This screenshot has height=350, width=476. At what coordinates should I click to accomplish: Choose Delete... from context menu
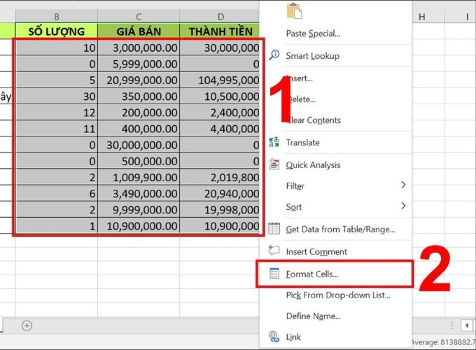pyautogui.click(x=301, y=99)
